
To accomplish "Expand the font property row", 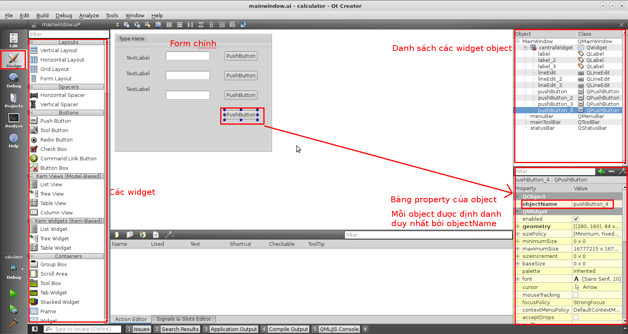I will click(x=518, y=279).
